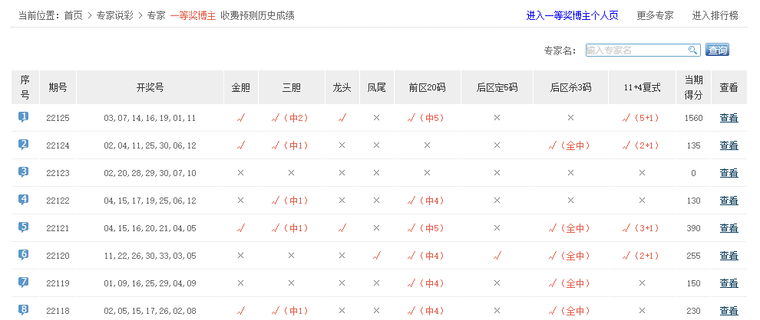Type in the 专家名 search input field

pyautogui.click(x=636, y=51)
